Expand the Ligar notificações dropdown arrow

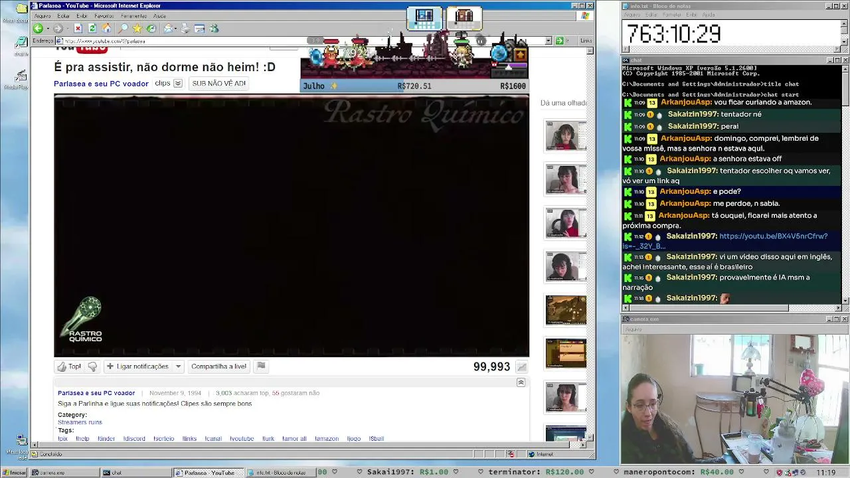click(x=178, y=366)
